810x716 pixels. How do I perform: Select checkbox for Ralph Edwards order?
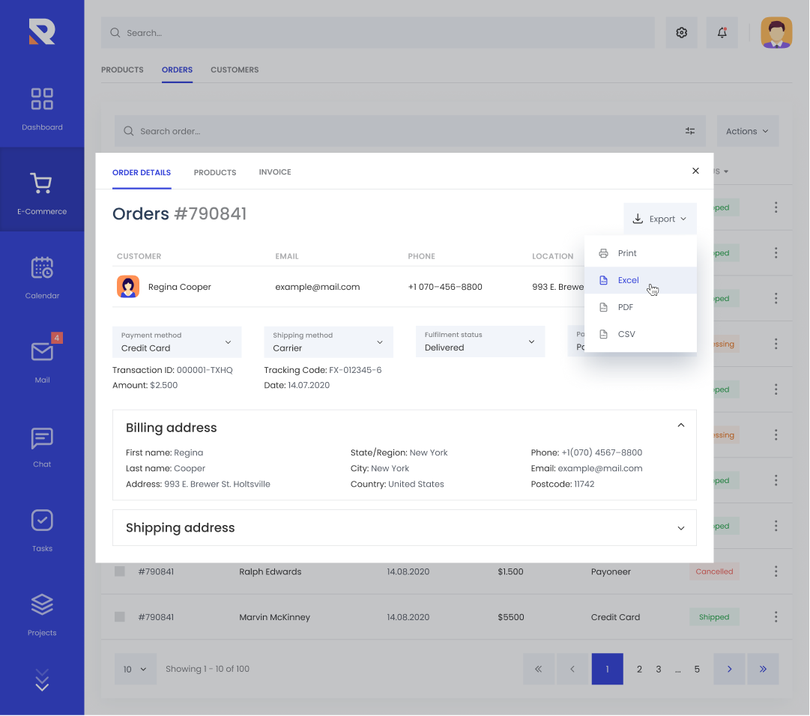[x=120, y=571]
